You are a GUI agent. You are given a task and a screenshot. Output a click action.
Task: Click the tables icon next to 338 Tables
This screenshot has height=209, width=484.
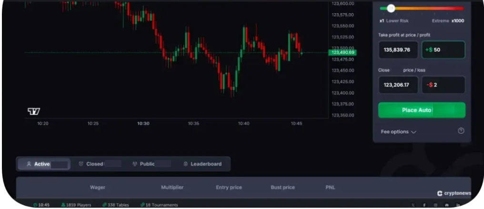pos(104,205)
